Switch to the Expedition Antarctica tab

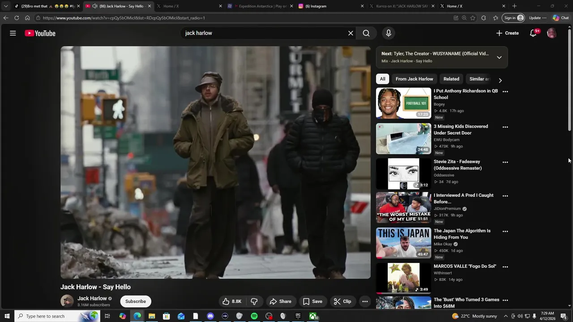click(260, 6)
